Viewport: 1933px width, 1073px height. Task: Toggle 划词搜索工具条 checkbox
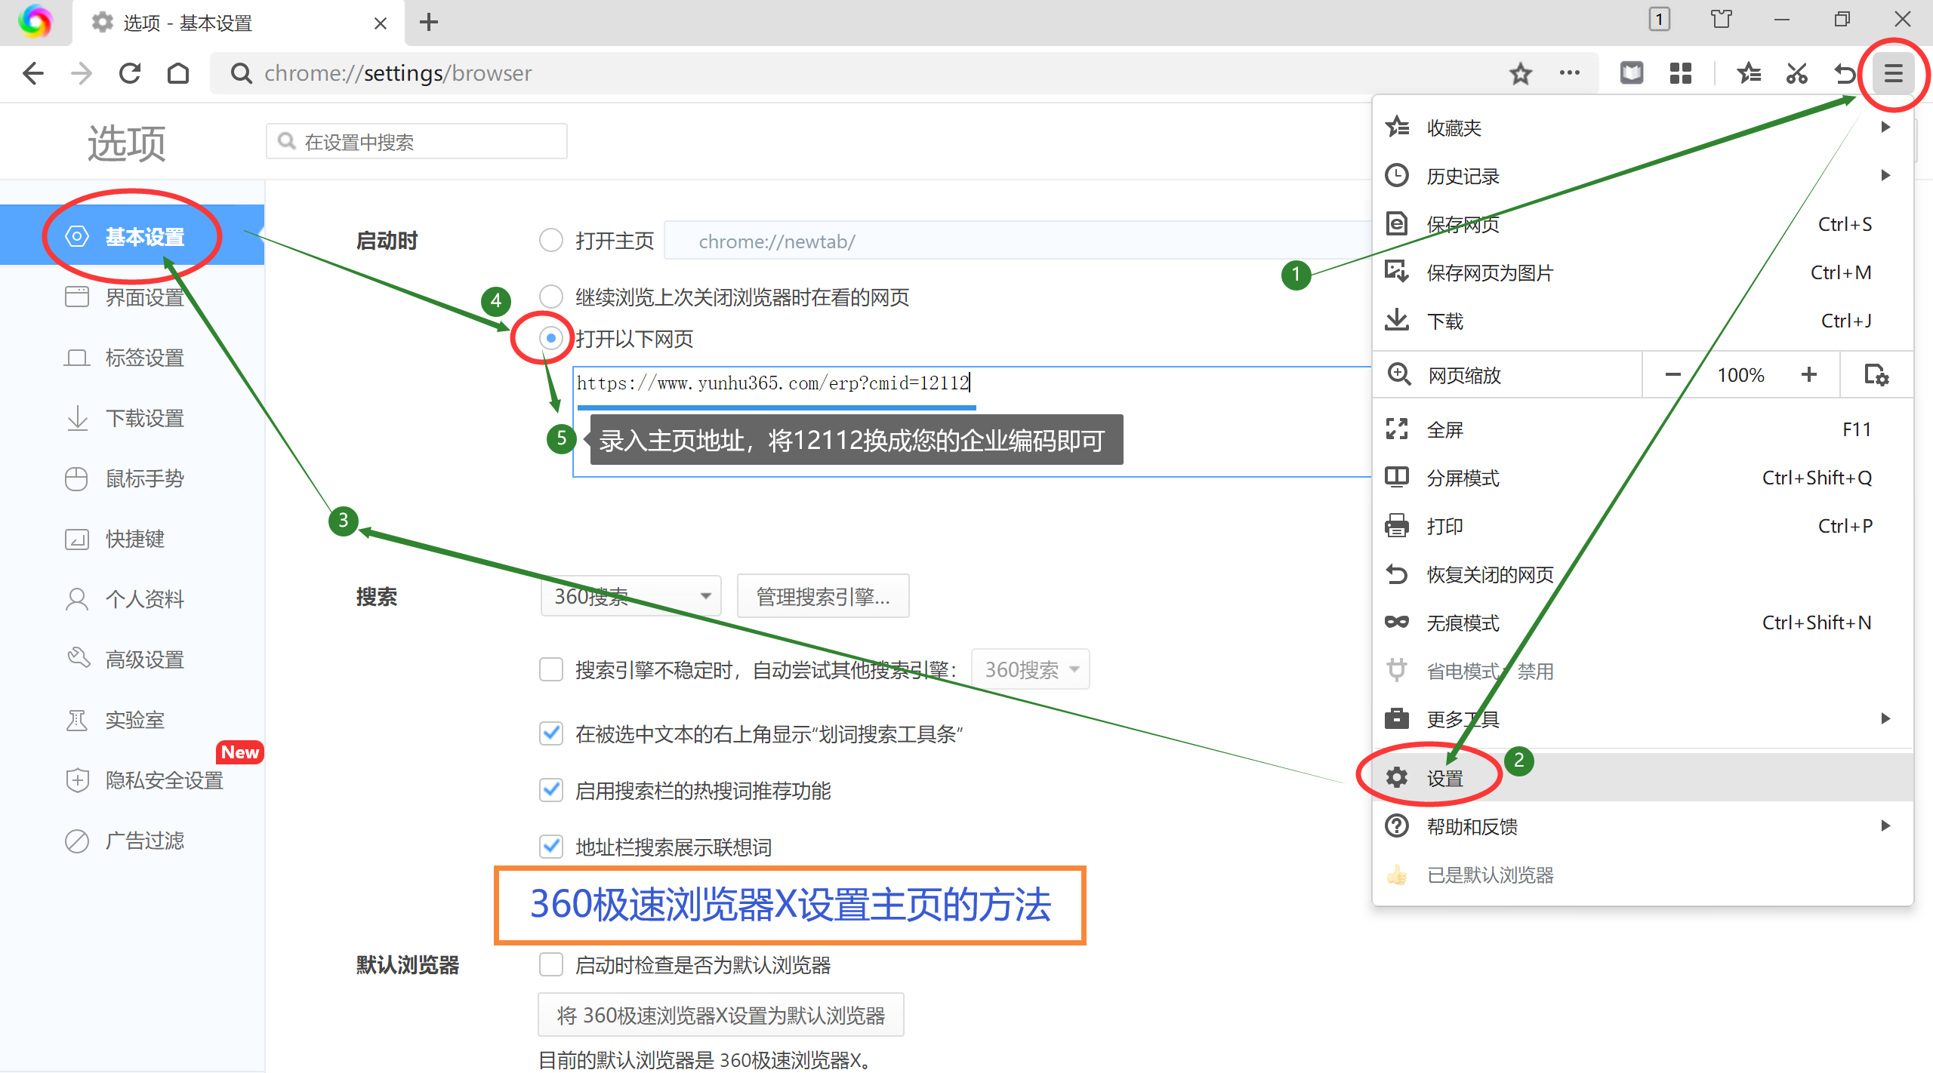click(x=551, y=733)
